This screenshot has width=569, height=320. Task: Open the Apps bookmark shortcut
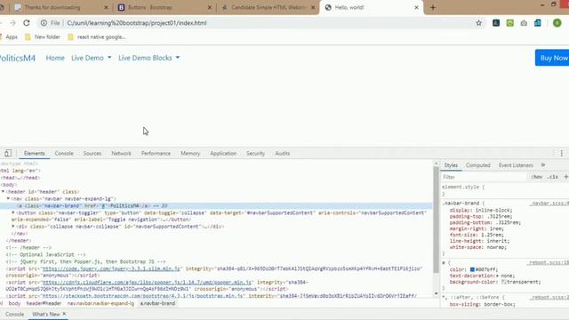click(x=9, y=36)
